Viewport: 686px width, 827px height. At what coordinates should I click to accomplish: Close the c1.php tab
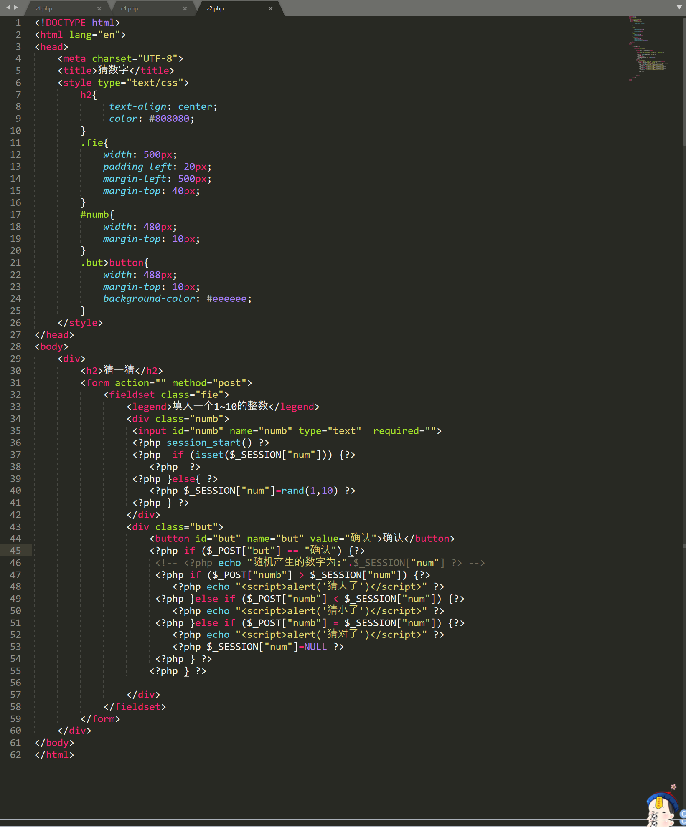click(185, 8)
